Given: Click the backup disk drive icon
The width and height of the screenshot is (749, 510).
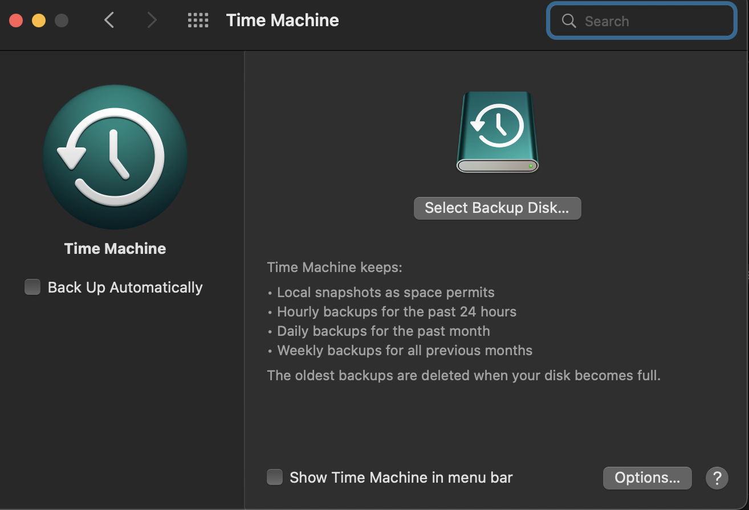Looking at the screenshot, I should (497, 132).
